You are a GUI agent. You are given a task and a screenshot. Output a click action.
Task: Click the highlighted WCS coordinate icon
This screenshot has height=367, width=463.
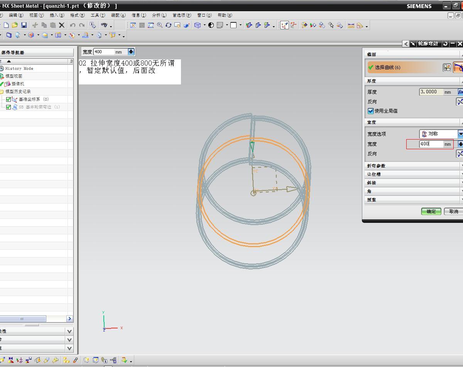tap(284, 25)
